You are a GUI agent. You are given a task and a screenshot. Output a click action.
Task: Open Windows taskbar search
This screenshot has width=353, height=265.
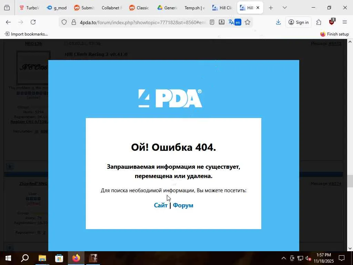pos(25,258)
